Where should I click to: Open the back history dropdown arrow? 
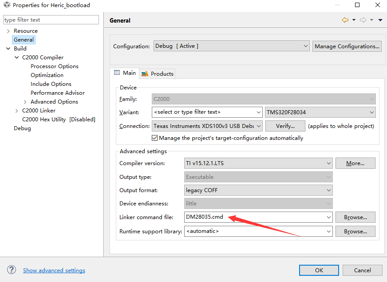pyautogui.click(x=354, y=20)
